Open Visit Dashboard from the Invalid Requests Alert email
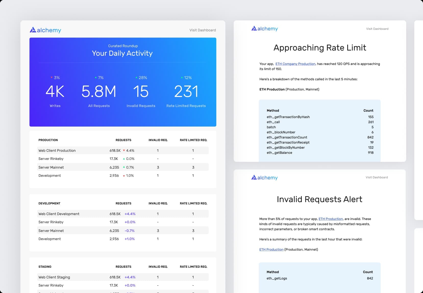The height and width of the screenshot is (293, 423). pos(377,177)
